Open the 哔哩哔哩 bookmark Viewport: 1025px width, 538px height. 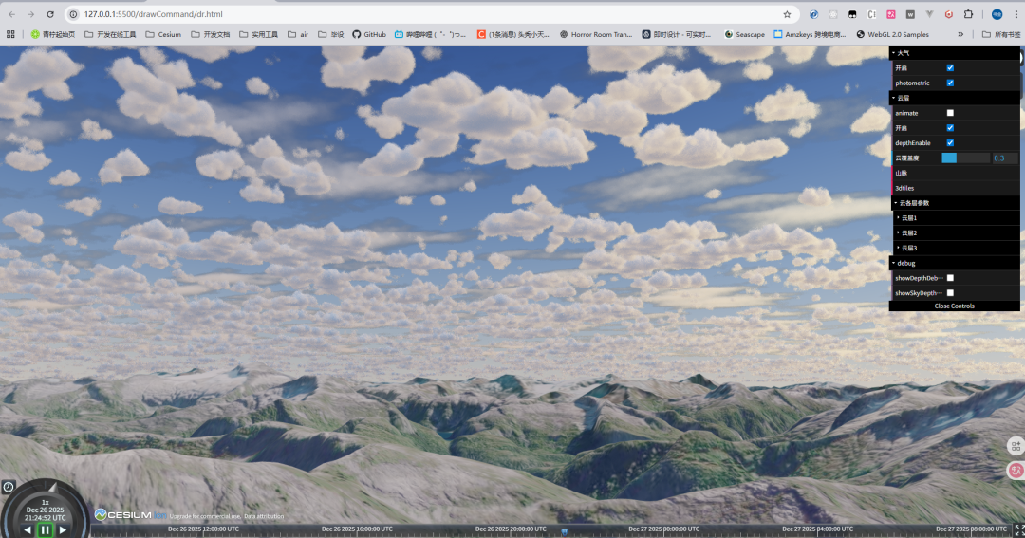pyautogui.click(x=430, y=34)
